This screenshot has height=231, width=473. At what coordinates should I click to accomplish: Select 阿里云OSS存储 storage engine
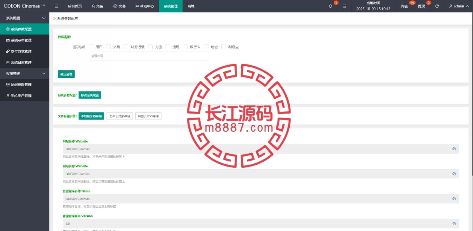click(x=148, y=116)
